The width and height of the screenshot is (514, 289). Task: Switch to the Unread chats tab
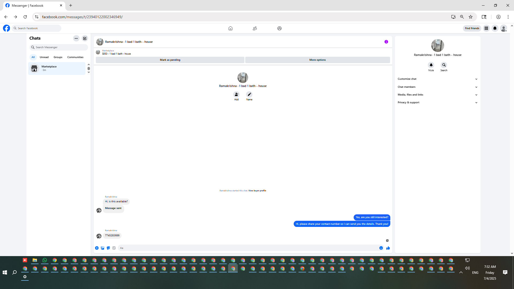(44, 57)
